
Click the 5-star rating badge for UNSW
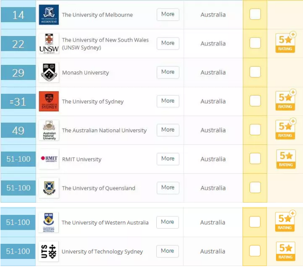[x=285, y=43]
